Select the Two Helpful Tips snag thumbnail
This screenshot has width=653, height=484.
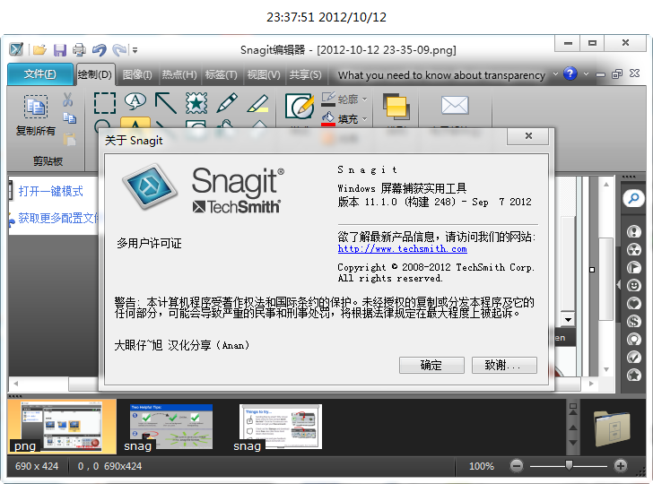click(170, 427)
